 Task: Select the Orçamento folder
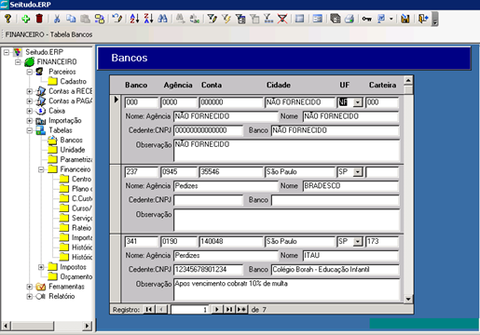pos(76,276)
